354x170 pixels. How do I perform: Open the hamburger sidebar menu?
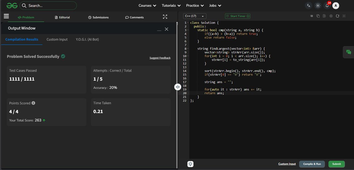[x=6, y=17]
